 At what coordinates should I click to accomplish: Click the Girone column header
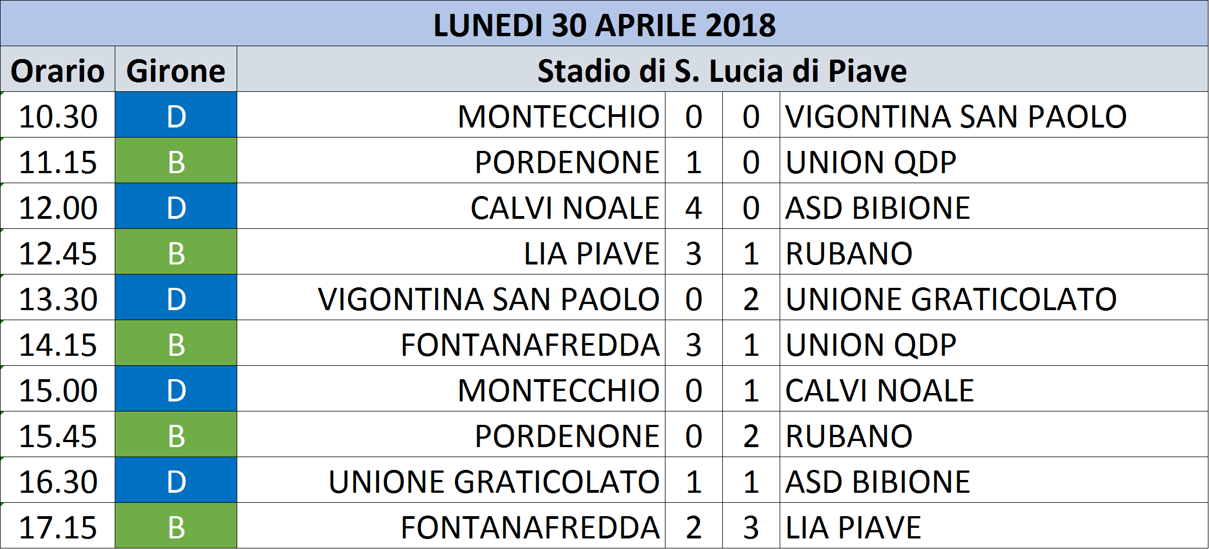click(176, 69)
